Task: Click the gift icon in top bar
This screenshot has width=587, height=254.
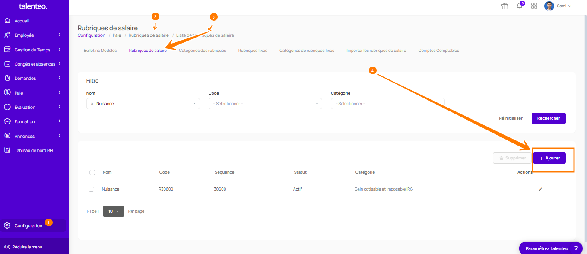Action: click(x=505, y=6)
